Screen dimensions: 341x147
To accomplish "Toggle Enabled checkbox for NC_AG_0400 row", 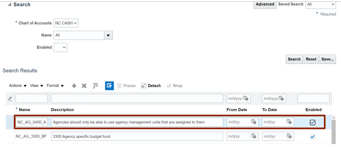I will coord(312,123).
